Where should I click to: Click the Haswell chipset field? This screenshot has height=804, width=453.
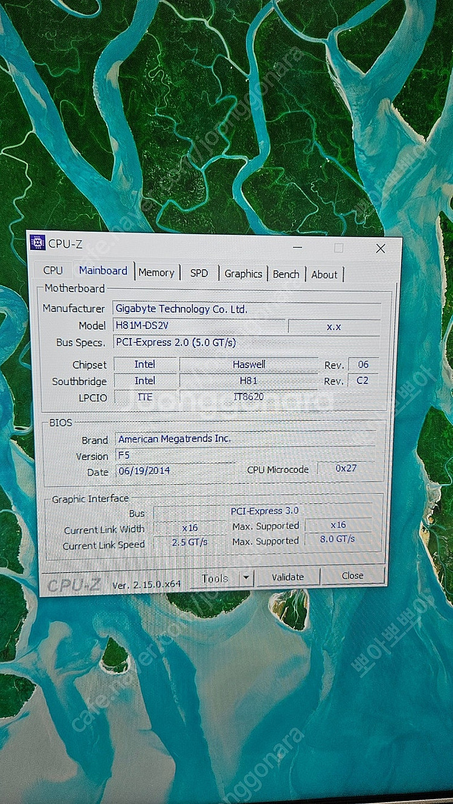click(249, 365)
